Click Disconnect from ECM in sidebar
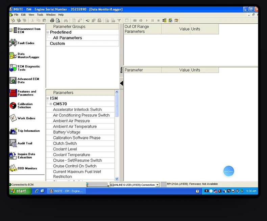This screenshot has height=221, width=267. [x=25, y=30]
